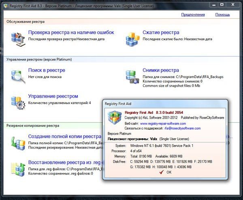The width and height of the screenshot is (243, 200).
Task: Click Common size of snapshot files text
Action: click(x=171, y=86)
